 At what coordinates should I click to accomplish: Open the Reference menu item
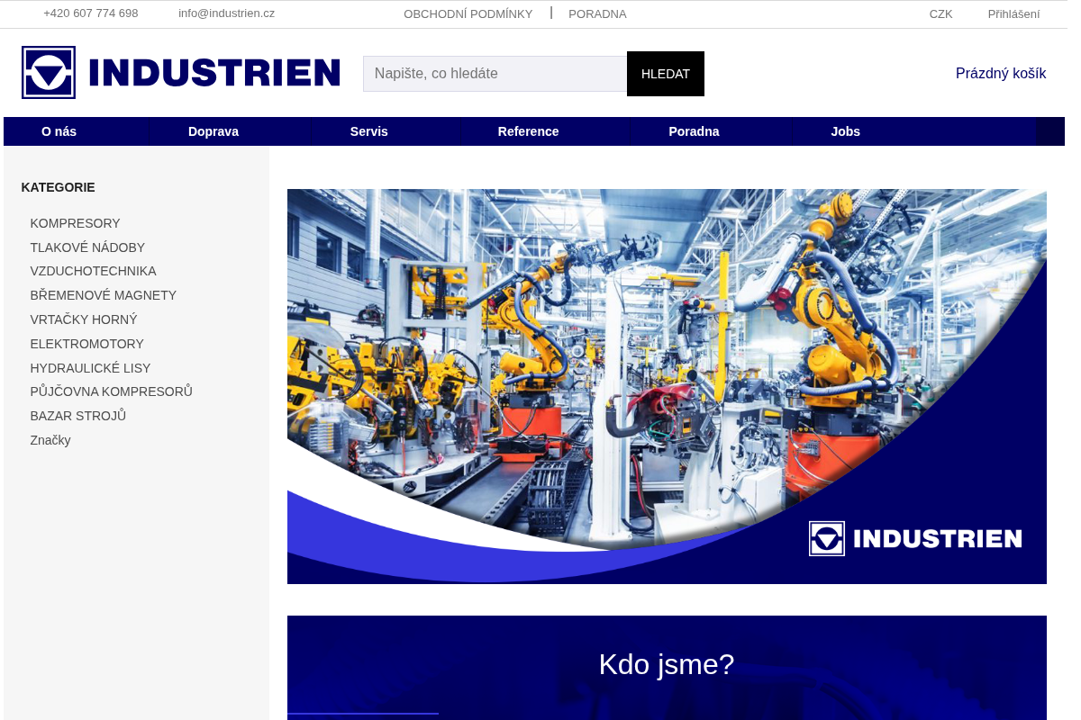529,131
